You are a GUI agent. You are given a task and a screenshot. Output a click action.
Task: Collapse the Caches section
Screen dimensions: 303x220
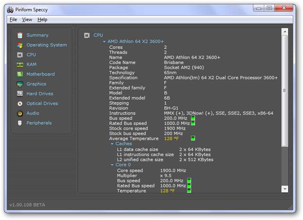[112, 144]
